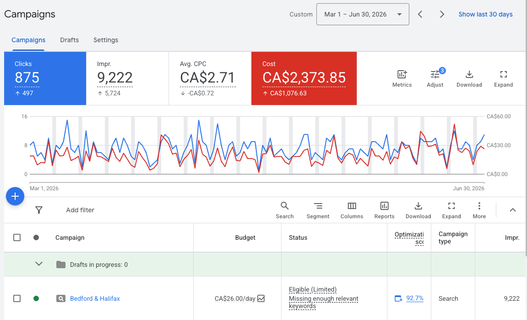Viewport: 527px width, 320px height.
Task: Sort by the Optimization score column header
Action: point(409,237)
